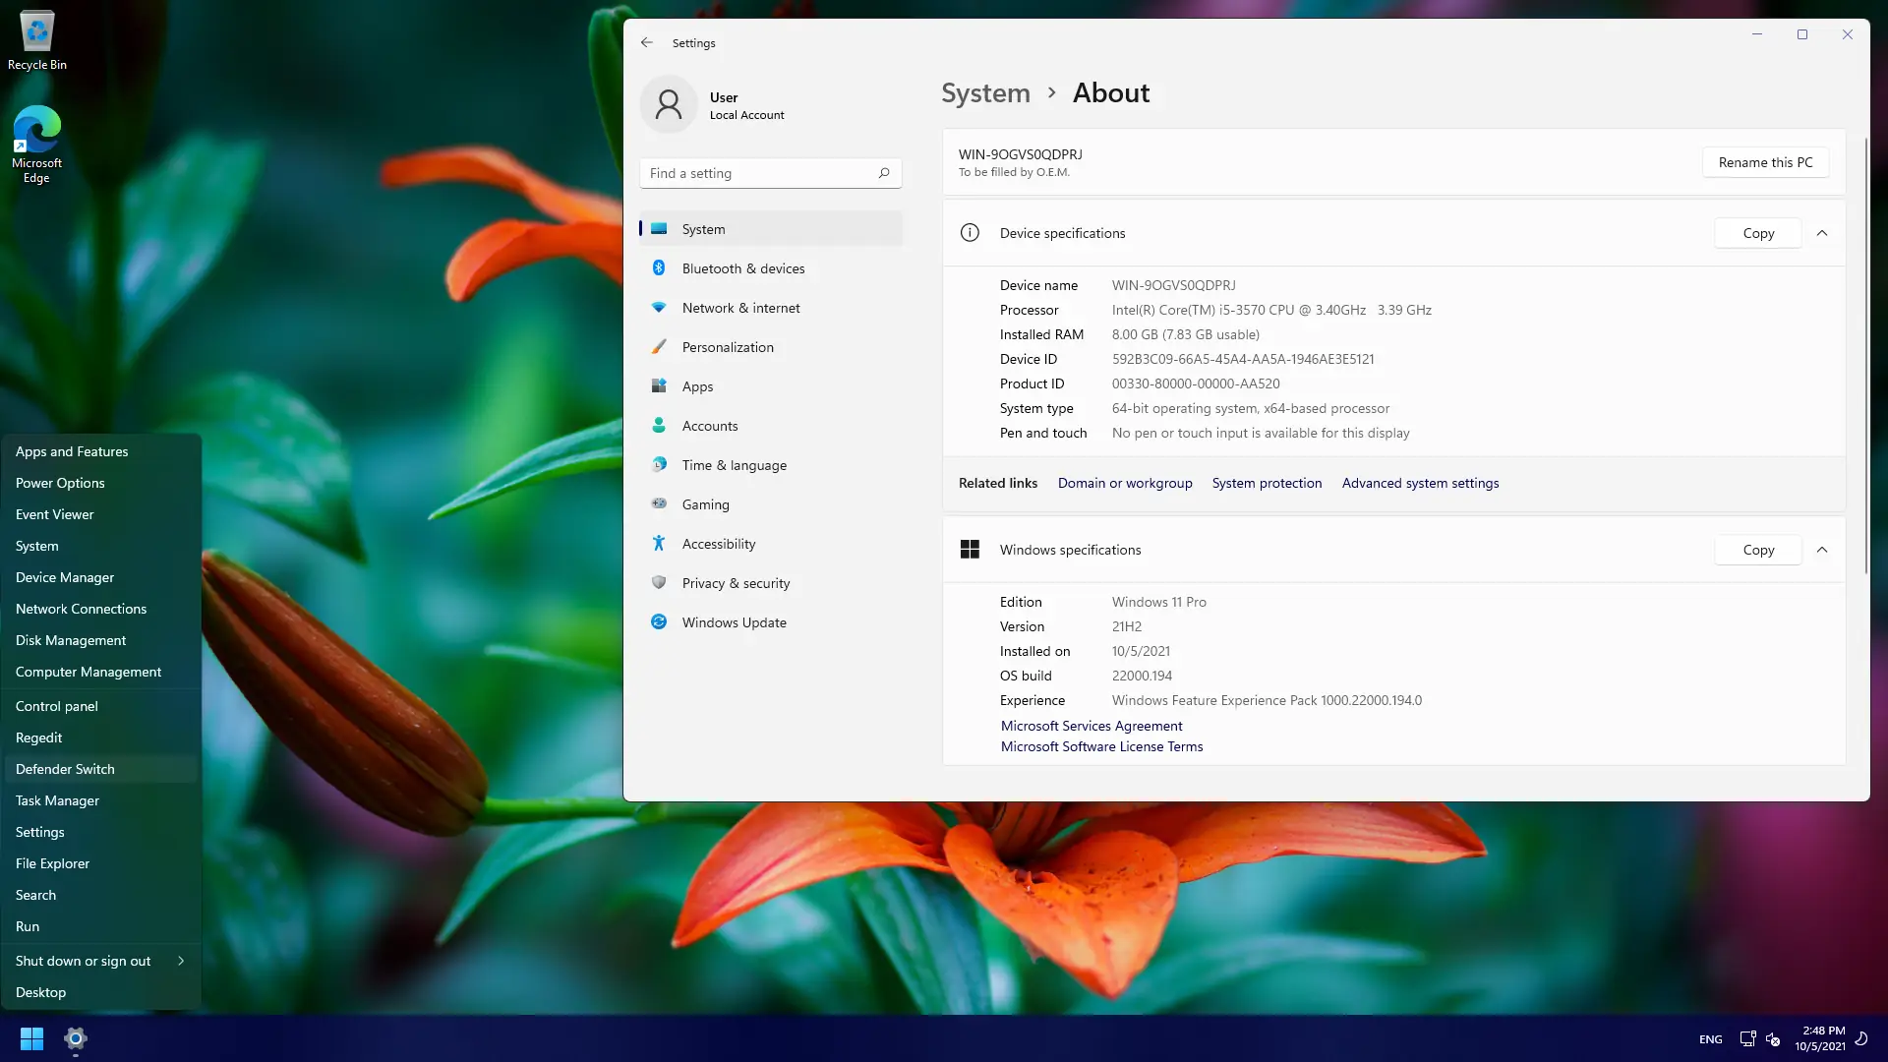Collapse the Windows specifications section
Screen dimensions: 1888x1062
point(1822,550)
